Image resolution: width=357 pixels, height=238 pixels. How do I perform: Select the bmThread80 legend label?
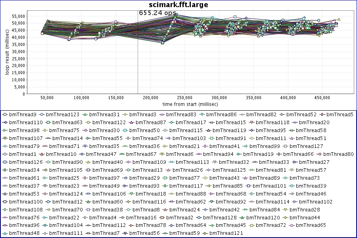pos(338,154)
